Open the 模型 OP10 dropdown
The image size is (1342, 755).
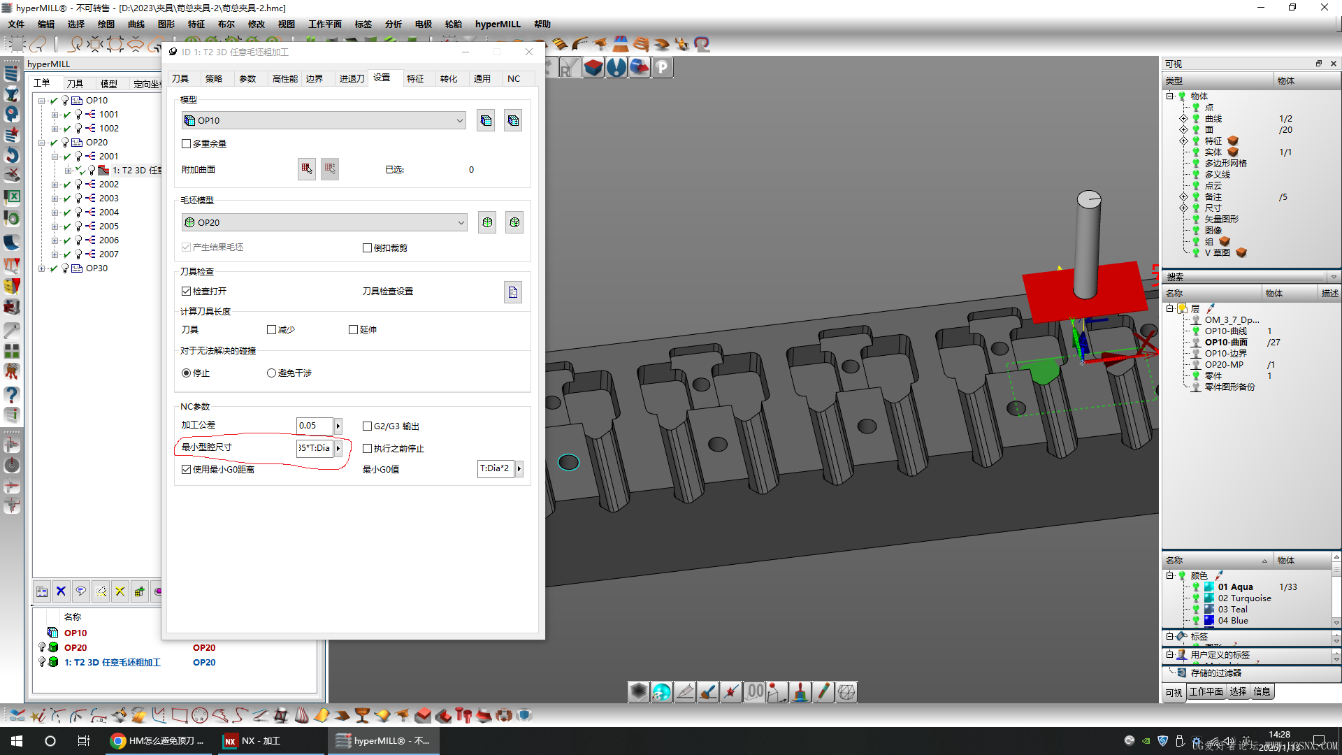(x=324, y=120)
